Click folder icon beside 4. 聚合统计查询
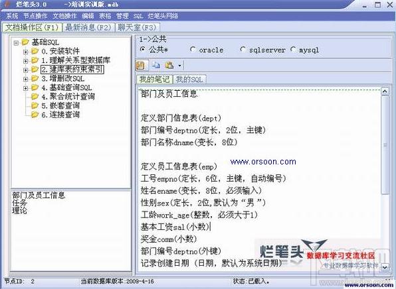 click(x=35, y=97)
